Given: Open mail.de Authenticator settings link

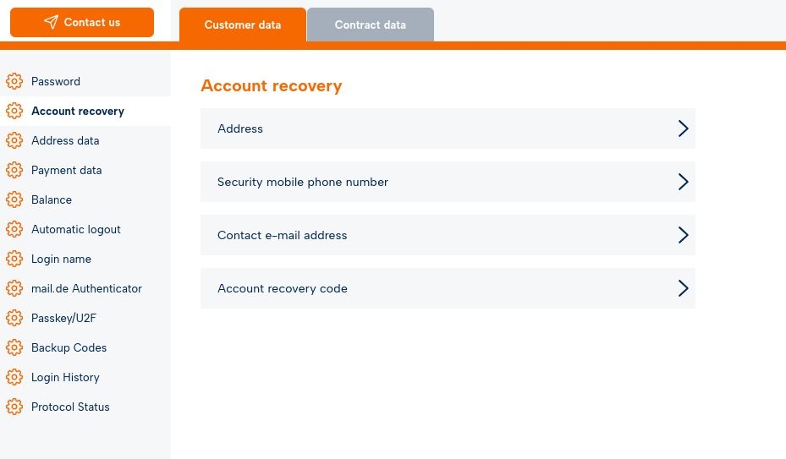Looking at the screenshot, I should 86,288.
